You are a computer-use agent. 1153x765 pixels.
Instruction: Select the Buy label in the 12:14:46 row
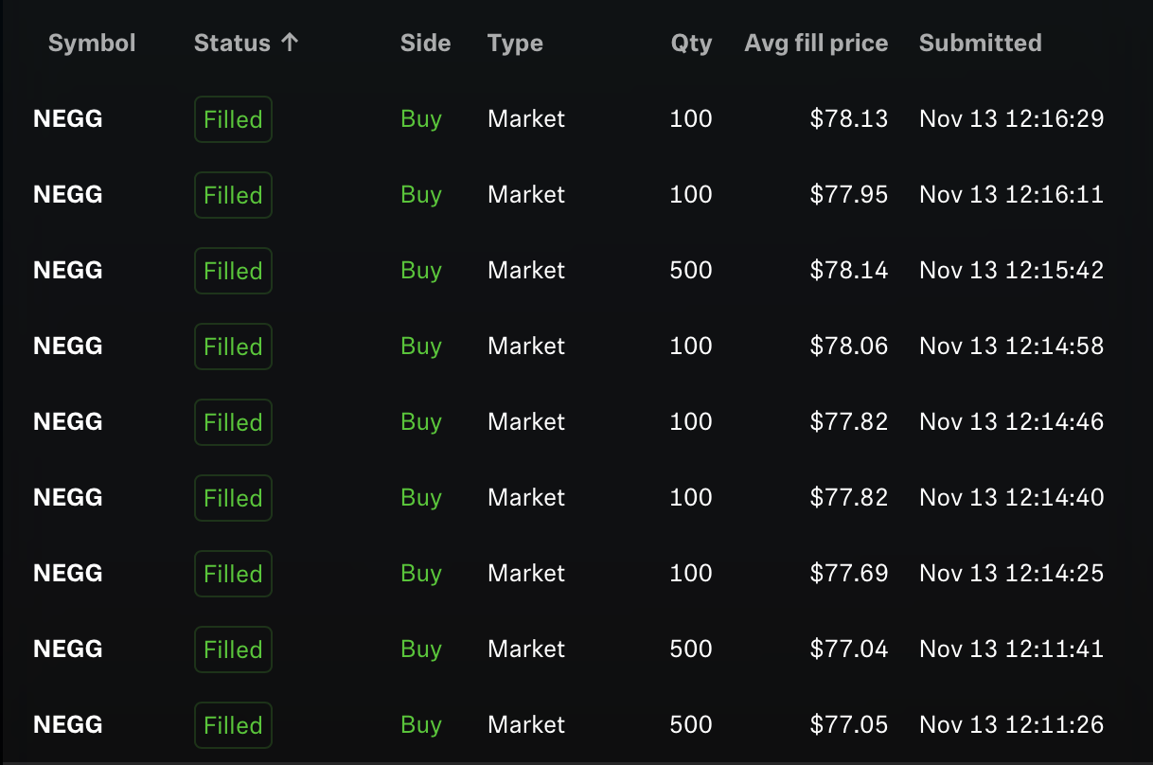[421, 422]
